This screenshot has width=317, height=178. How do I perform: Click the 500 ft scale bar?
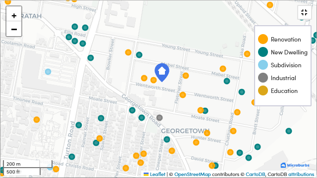22,172
